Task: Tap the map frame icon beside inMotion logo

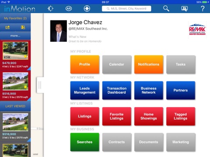Action: (x=50, y=9)
